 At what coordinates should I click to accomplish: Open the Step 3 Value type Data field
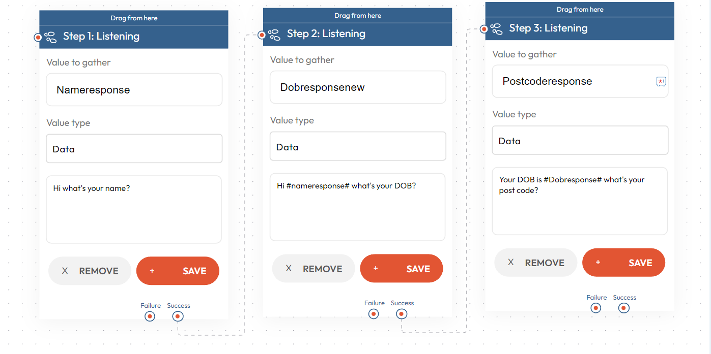580,140
